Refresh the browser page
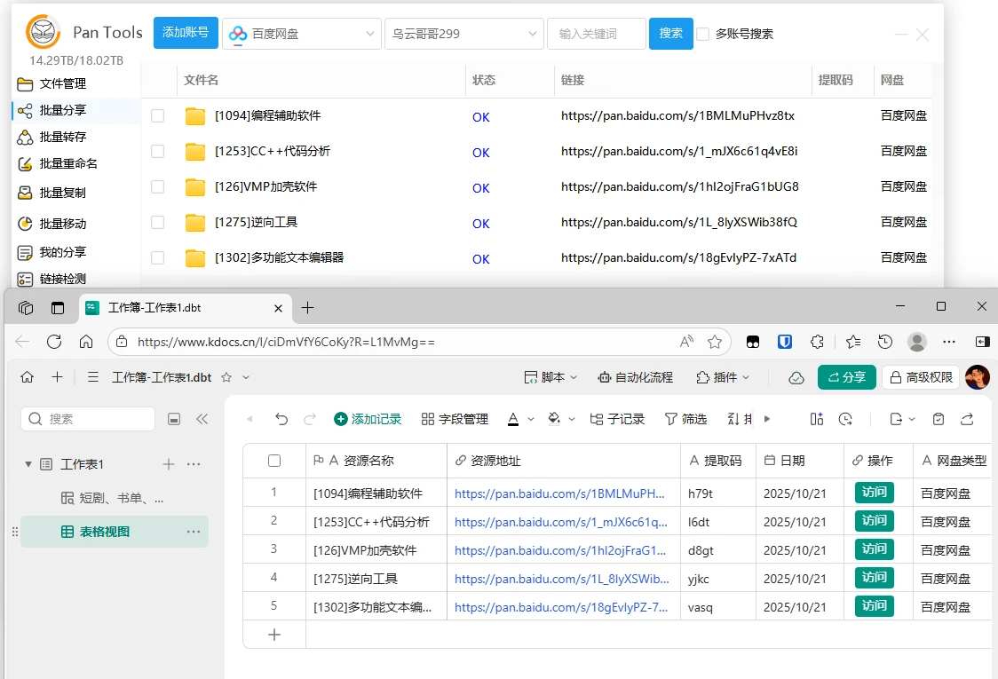The width and height of the screenshot is (998, 679). [x=54, y=342]
